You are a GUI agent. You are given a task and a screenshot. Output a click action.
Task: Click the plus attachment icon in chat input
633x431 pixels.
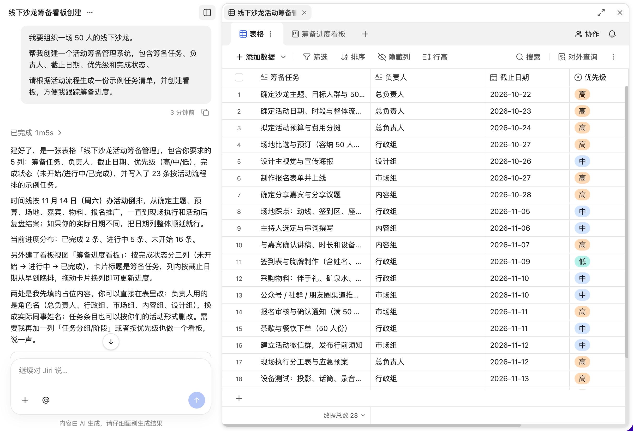tap(25, 400)
